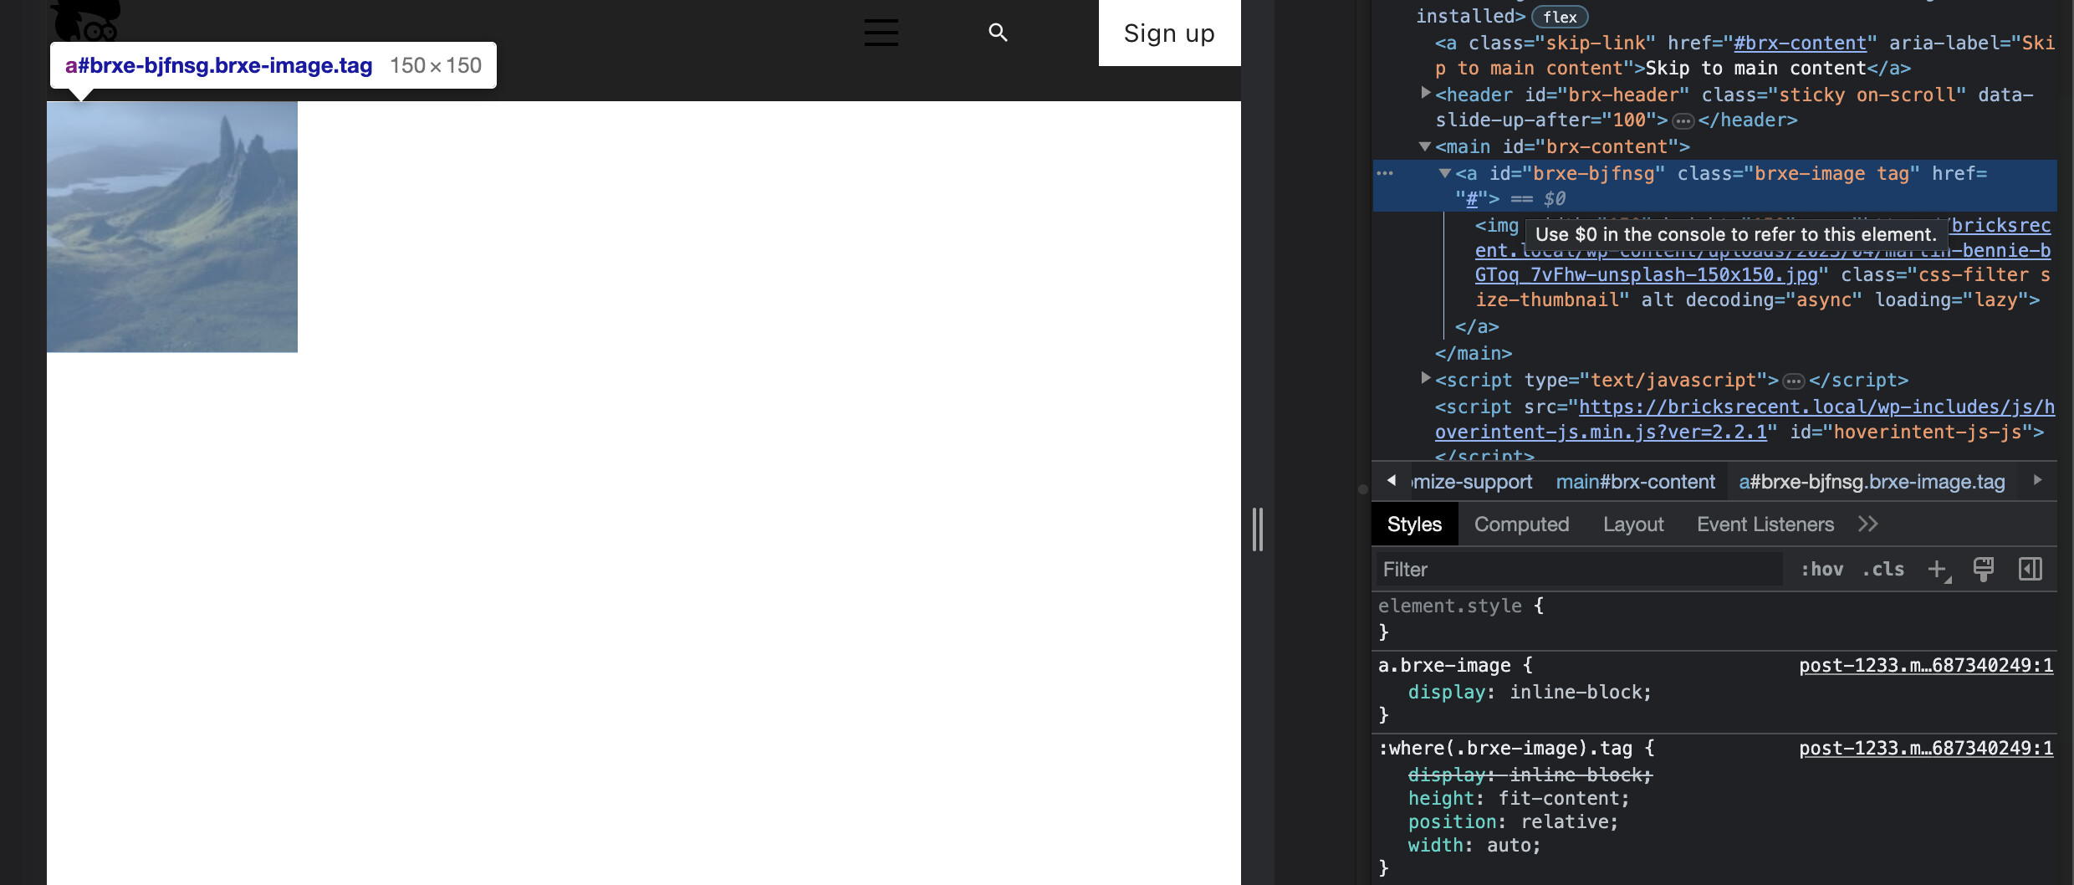Image resolution: width=2074 pixels, height=885 pixels.
Task: Open post-1233 source link for :where(.brxe-image).tag rule
Action: [1926, 749]
